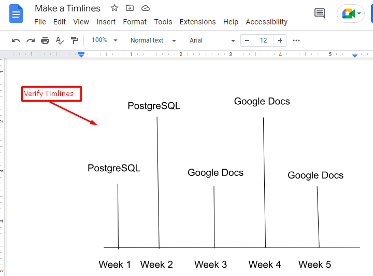Open the Insert menu
This screenshot has height=276, width=373.
(x=106, y=22)
